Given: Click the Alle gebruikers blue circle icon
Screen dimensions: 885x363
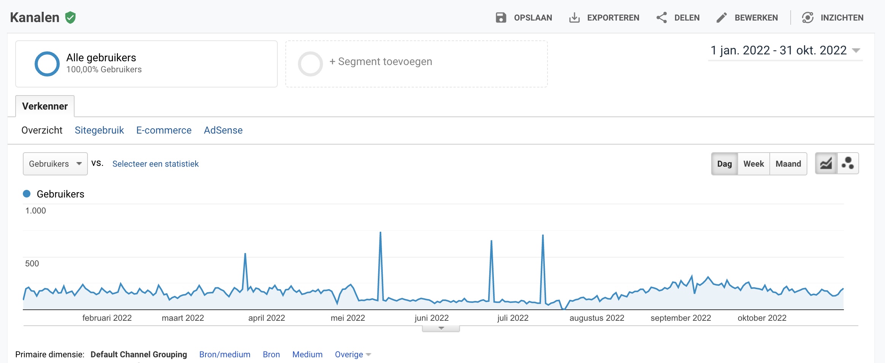Looking at the screenshot, I should pos(47,64).
